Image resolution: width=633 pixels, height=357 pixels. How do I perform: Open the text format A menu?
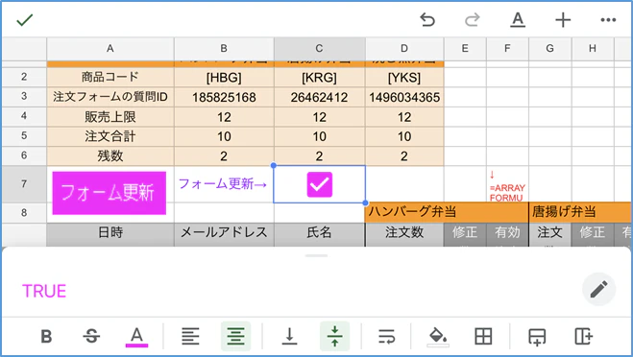[518, 20]
